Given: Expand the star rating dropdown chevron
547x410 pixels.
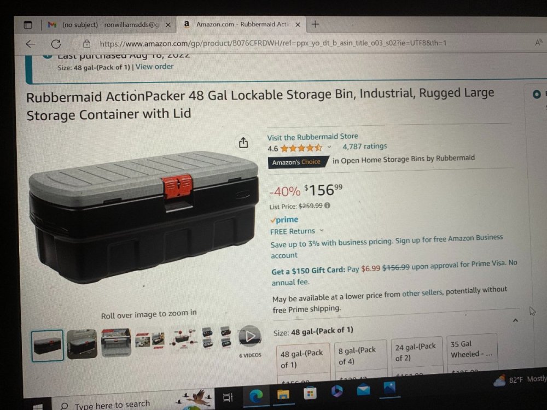Looking at the screenshot, I should (329, 147).
